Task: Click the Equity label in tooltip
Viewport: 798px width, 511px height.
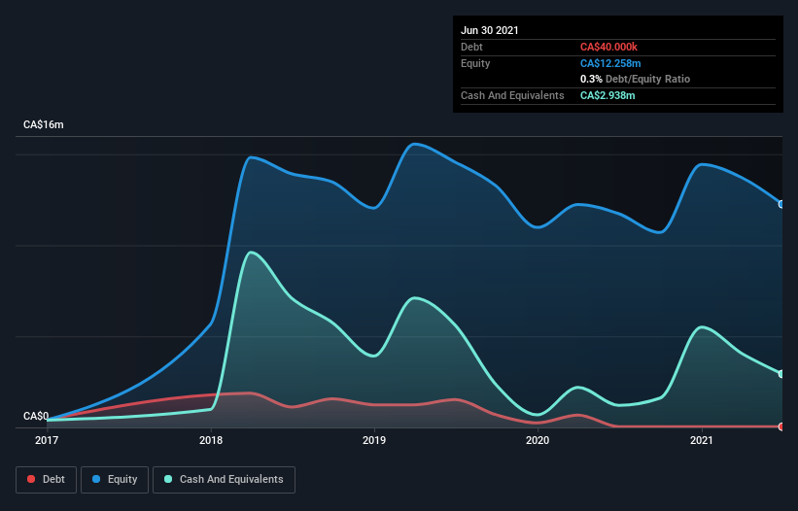Action: 475,63
